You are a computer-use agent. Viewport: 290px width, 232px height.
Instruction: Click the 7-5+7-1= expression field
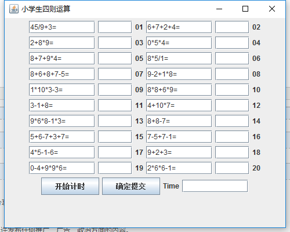click(179, 137)
